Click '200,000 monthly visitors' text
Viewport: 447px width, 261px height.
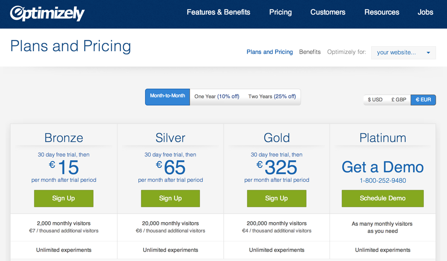(277, 223)
